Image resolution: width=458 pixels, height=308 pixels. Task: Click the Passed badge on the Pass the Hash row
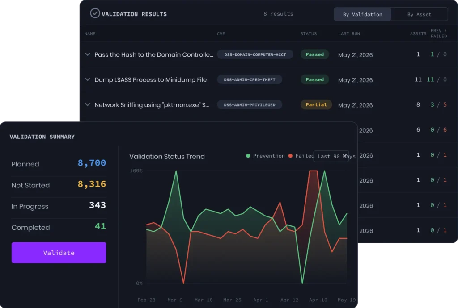tap(314, 54)
